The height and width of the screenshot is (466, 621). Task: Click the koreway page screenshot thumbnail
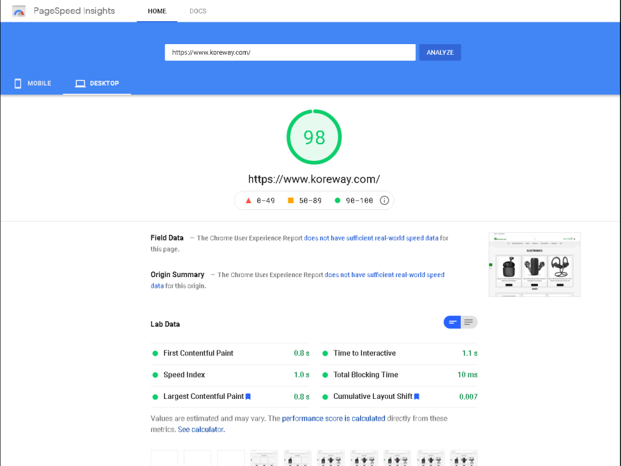tap(534, 264)
